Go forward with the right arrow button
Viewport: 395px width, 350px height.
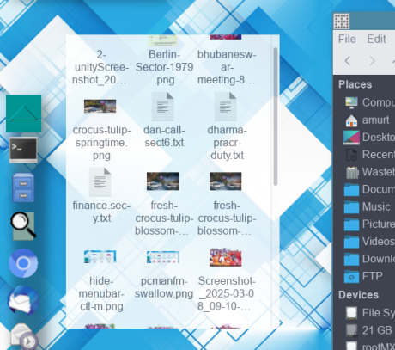tap(372, 61)
